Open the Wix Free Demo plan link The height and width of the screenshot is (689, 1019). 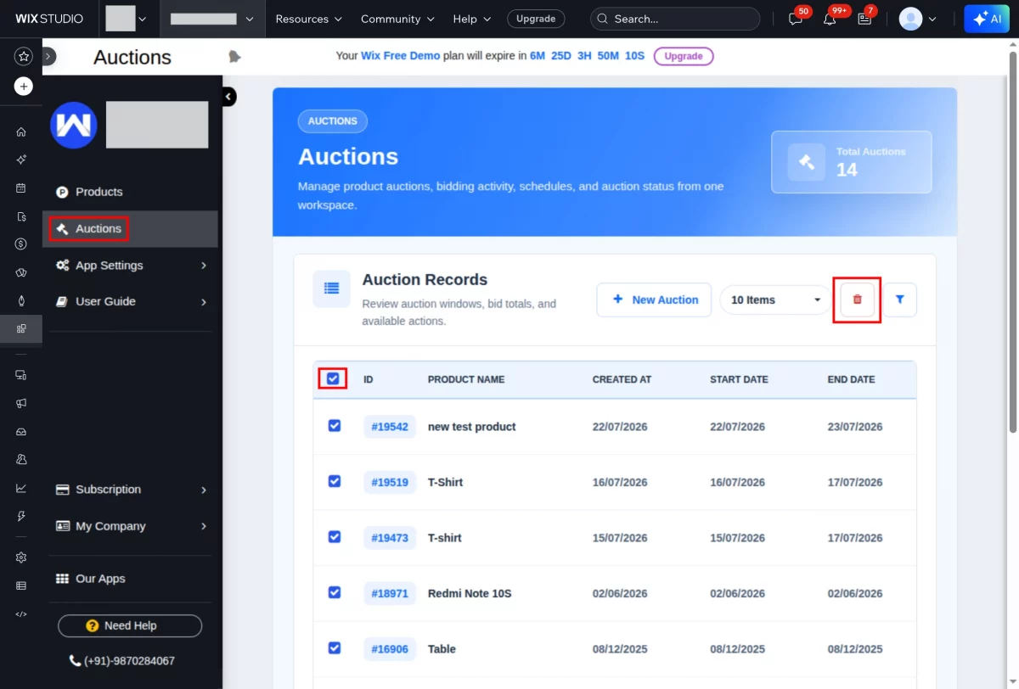(x=401, y=56)
